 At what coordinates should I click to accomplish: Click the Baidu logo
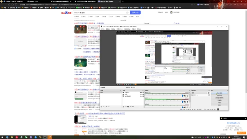click(x=66, y=13)
